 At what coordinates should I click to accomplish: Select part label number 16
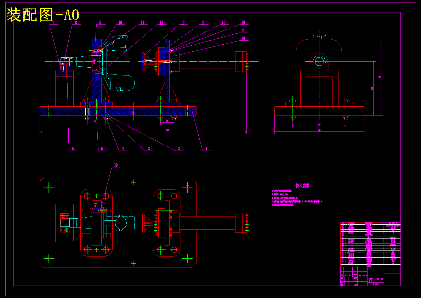point(243,23)
